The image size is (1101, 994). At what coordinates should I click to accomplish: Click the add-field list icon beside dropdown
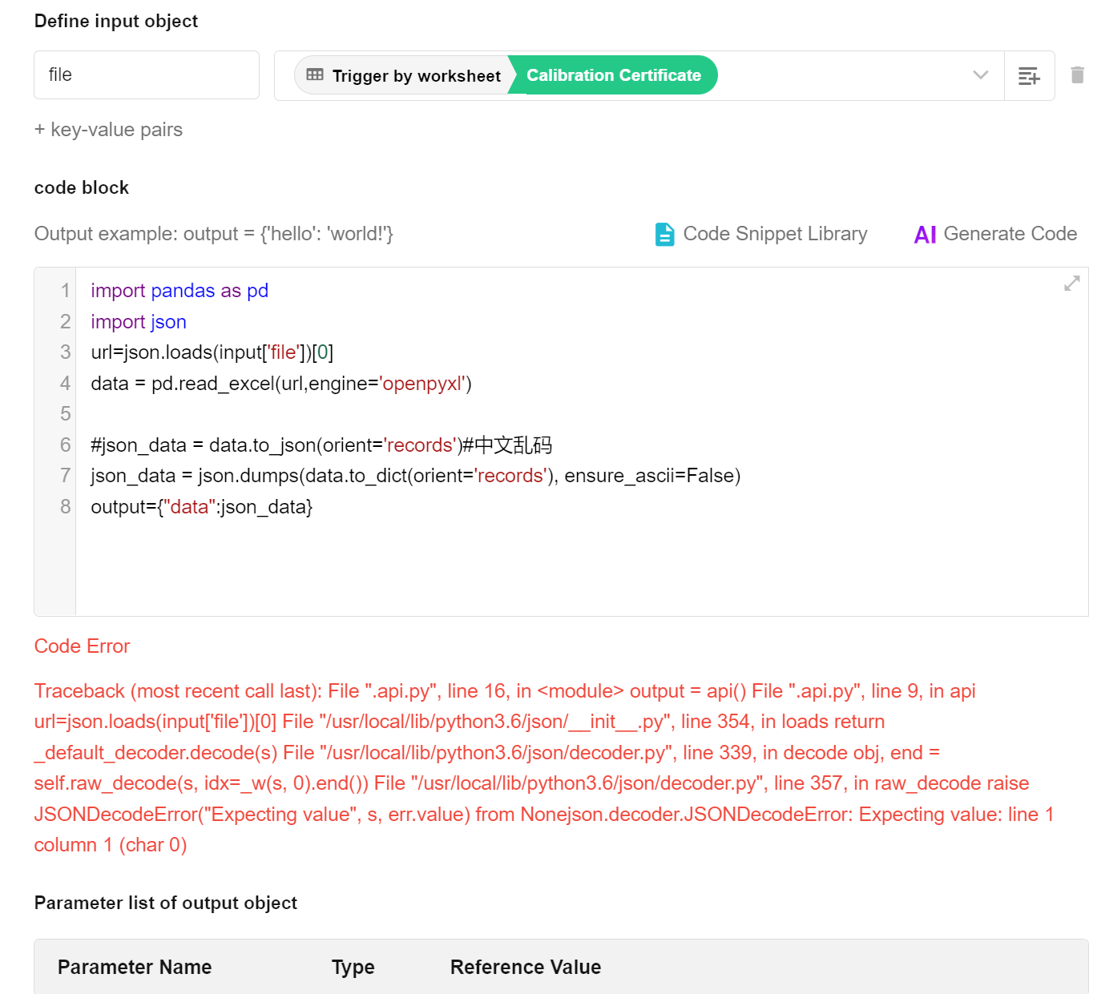click(x=1029, y=76)
